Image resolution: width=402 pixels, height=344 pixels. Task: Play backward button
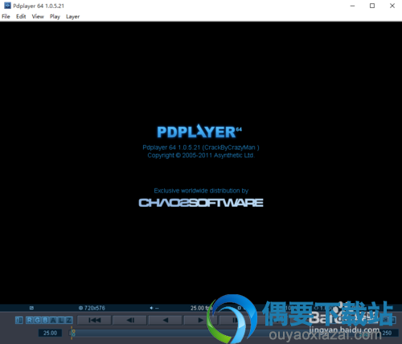coord(166,320)
